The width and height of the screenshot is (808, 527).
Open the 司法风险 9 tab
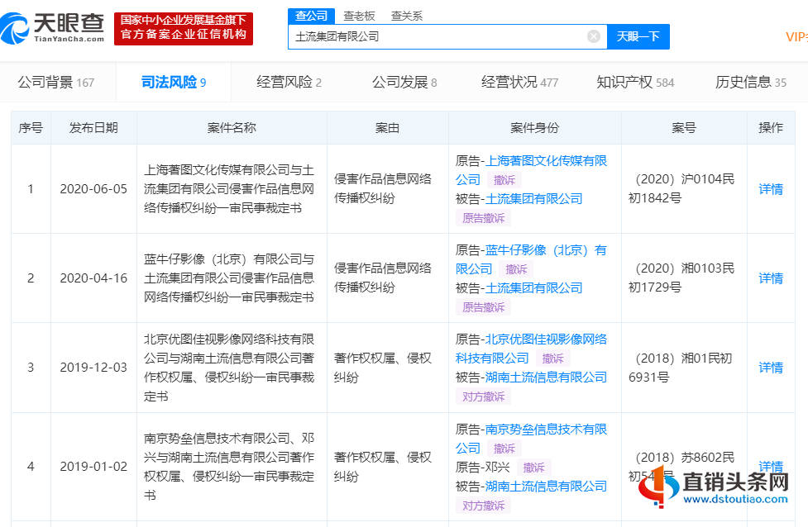(x=174, y=83)
